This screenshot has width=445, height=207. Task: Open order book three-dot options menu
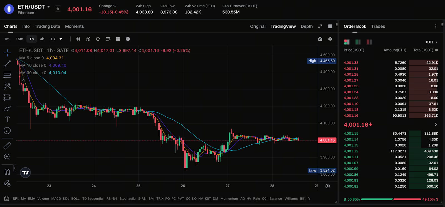436,26
